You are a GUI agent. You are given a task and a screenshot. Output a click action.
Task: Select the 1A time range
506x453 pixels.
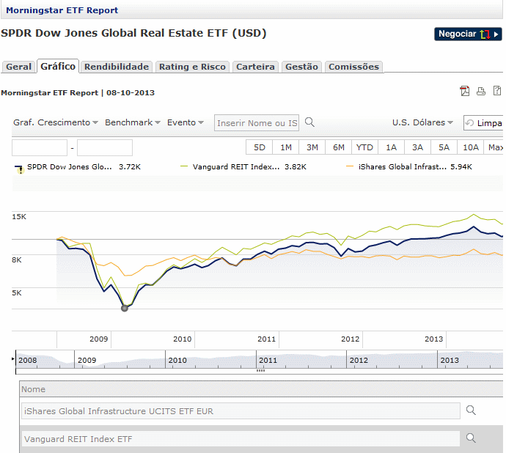391,147
